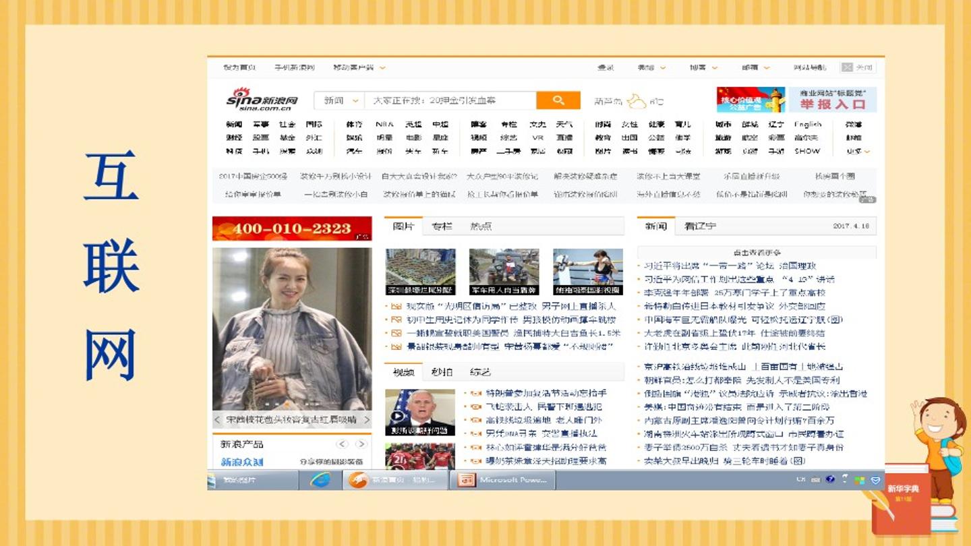Open the NBA navigation link

[384, 125]
